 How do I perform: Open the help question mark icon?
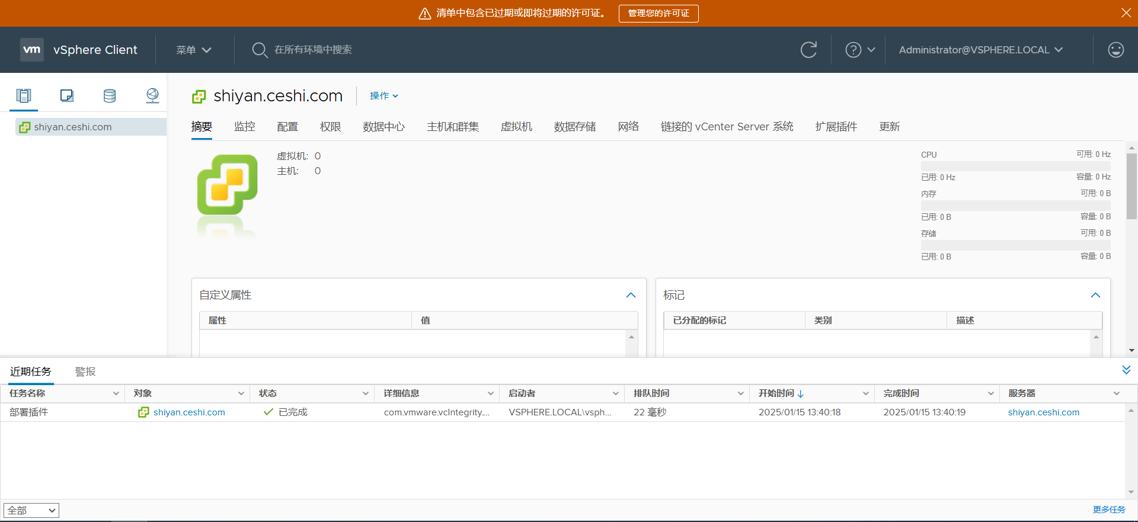pyautogui.click(x=853, y=50)
